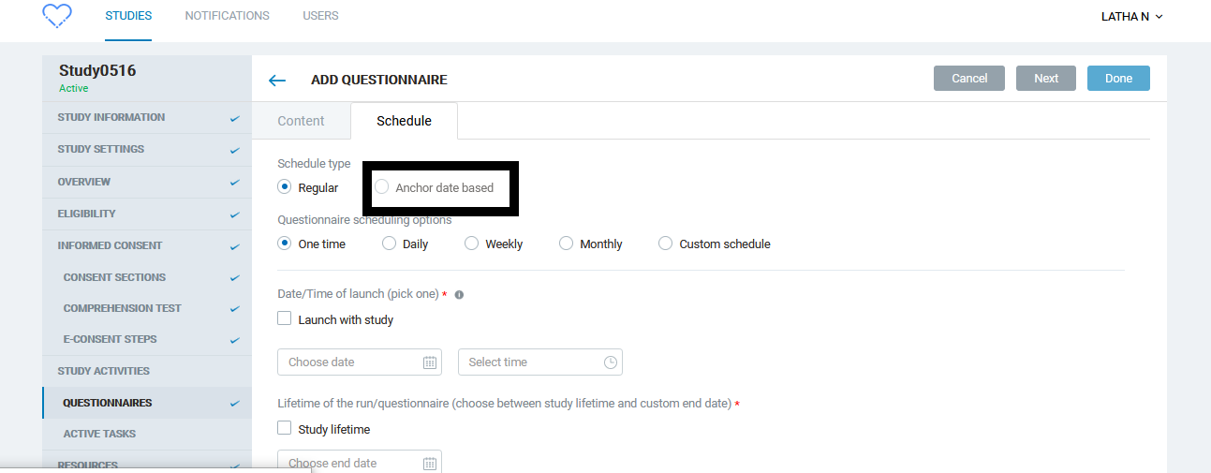Open E-Consent Steps item
Screen dimensions: 1211x473
[147, 339]
